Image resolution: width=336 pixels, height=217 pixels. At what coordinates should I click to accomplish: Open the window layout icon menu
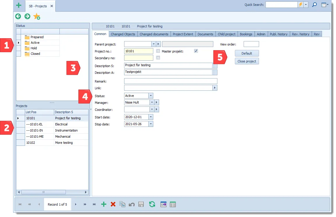(x=325, y=5)
